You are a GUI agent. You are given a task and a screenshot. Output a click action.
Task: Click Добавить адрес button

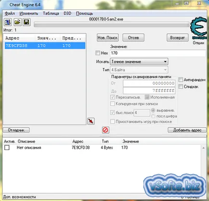(187, 130)
